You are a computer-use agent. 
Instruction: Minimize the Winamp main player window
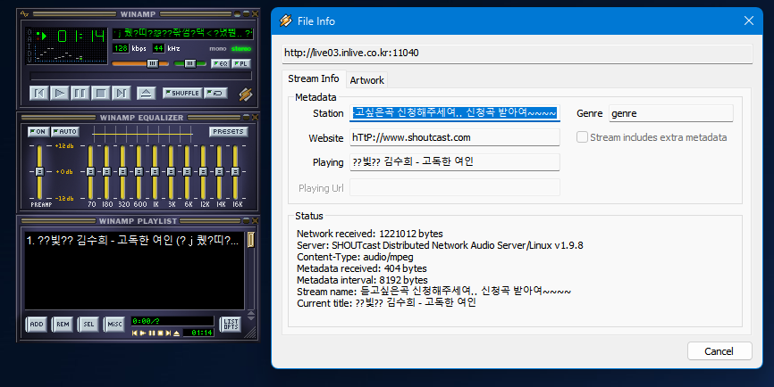pyautogui.click(x=238, y=14)
